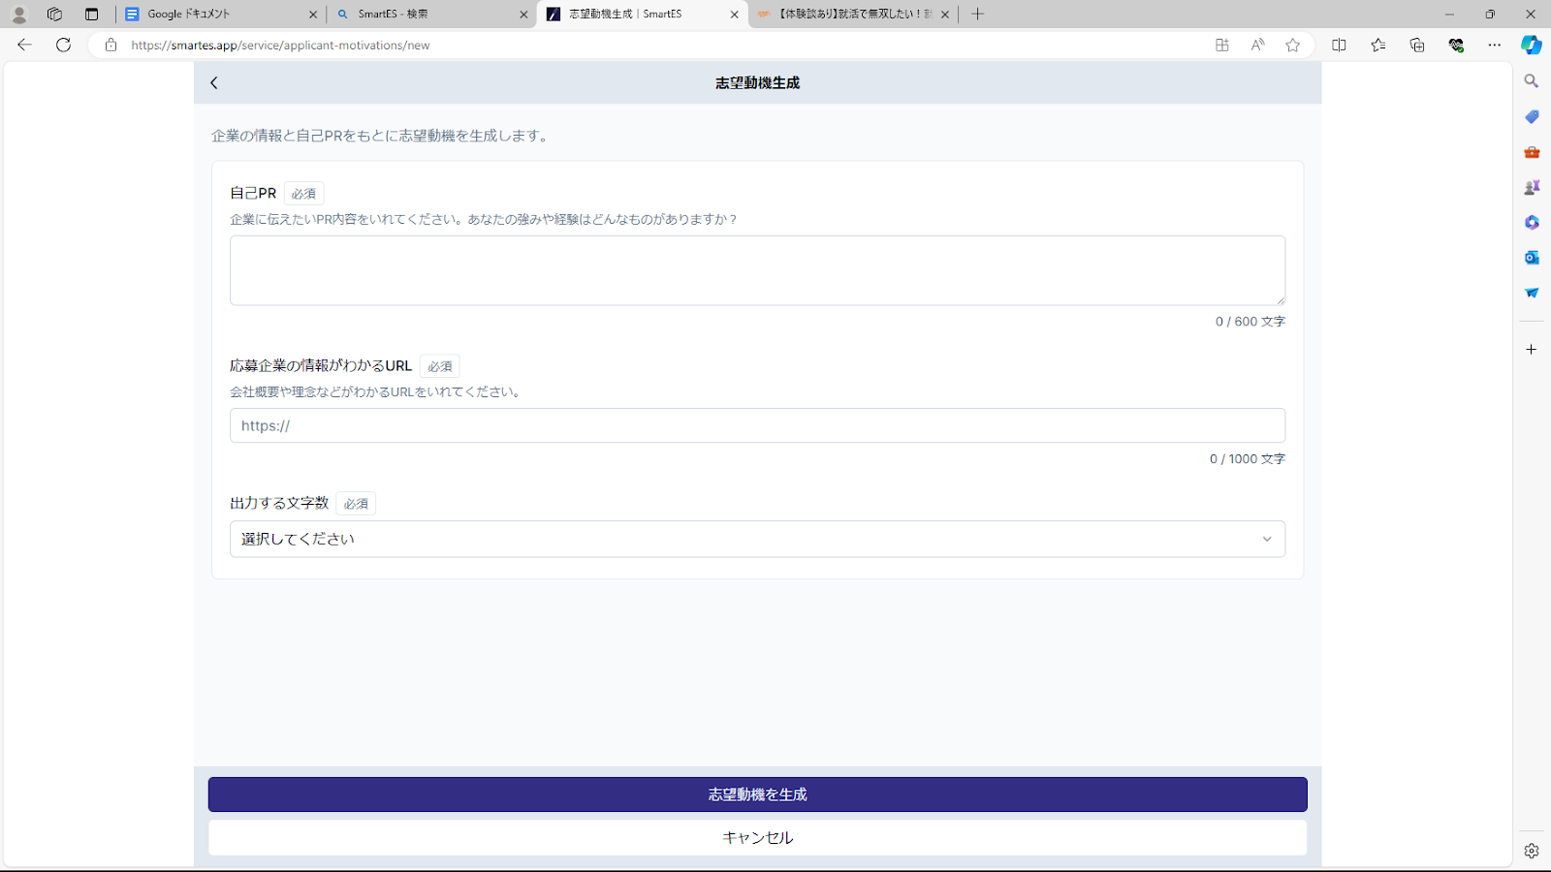Open sidebar settings gear icon

pyautogui.click(x=1532, y=851)
